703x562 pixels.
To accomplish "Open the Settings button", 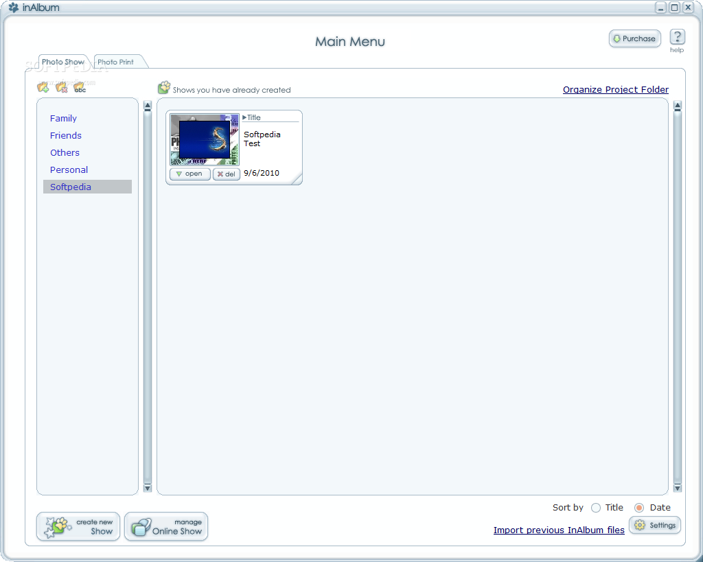I will (654, 525).
